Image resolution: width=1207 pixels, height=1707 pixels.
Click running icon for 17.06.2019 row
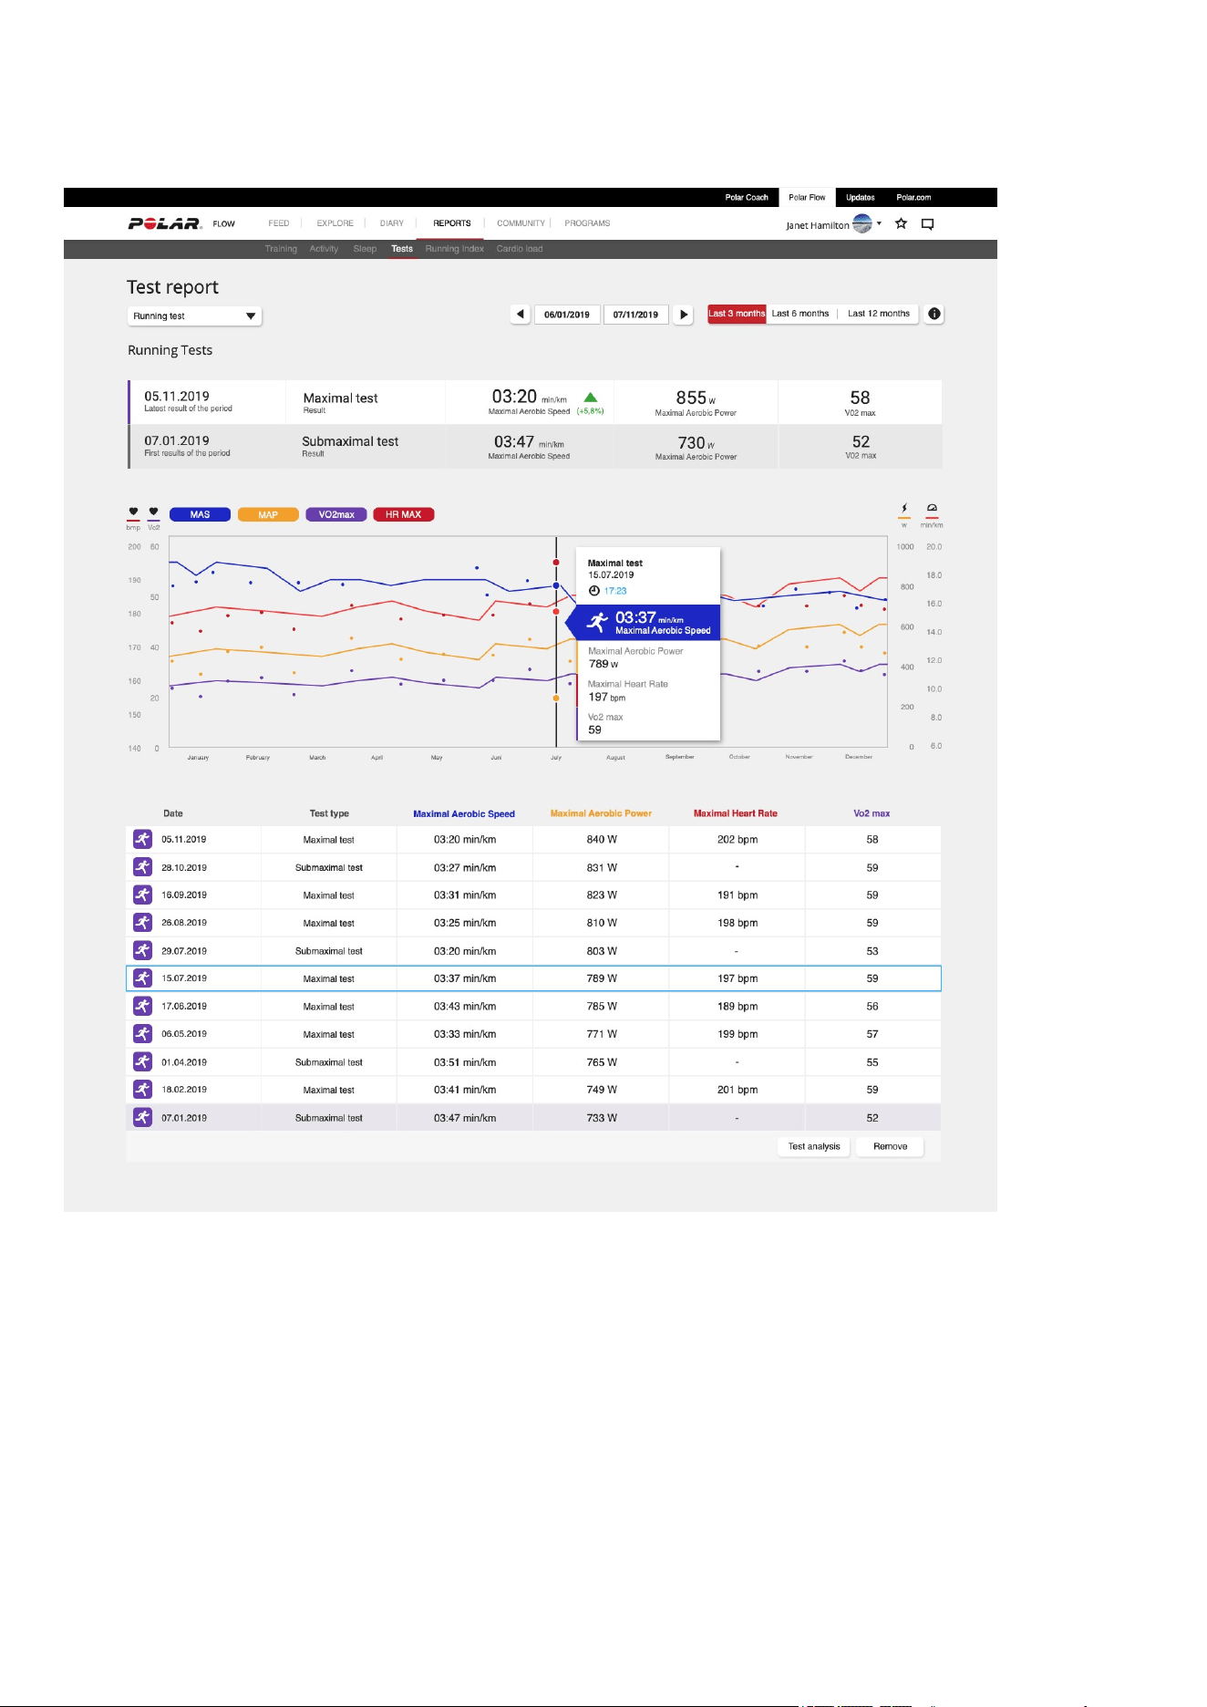(142, 1006)
